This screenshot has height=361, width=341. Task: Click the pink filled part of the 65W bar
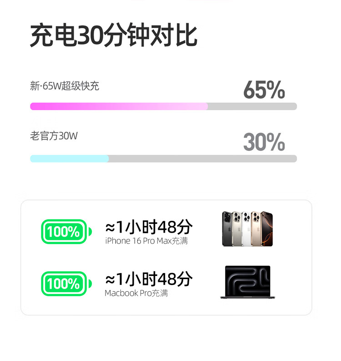tap(118, 107)
